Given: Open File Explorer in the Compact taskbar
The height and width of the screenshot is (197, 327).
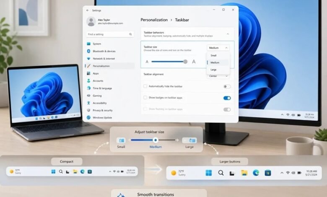Looking at the screenshot, I should [x=75, y=171].
